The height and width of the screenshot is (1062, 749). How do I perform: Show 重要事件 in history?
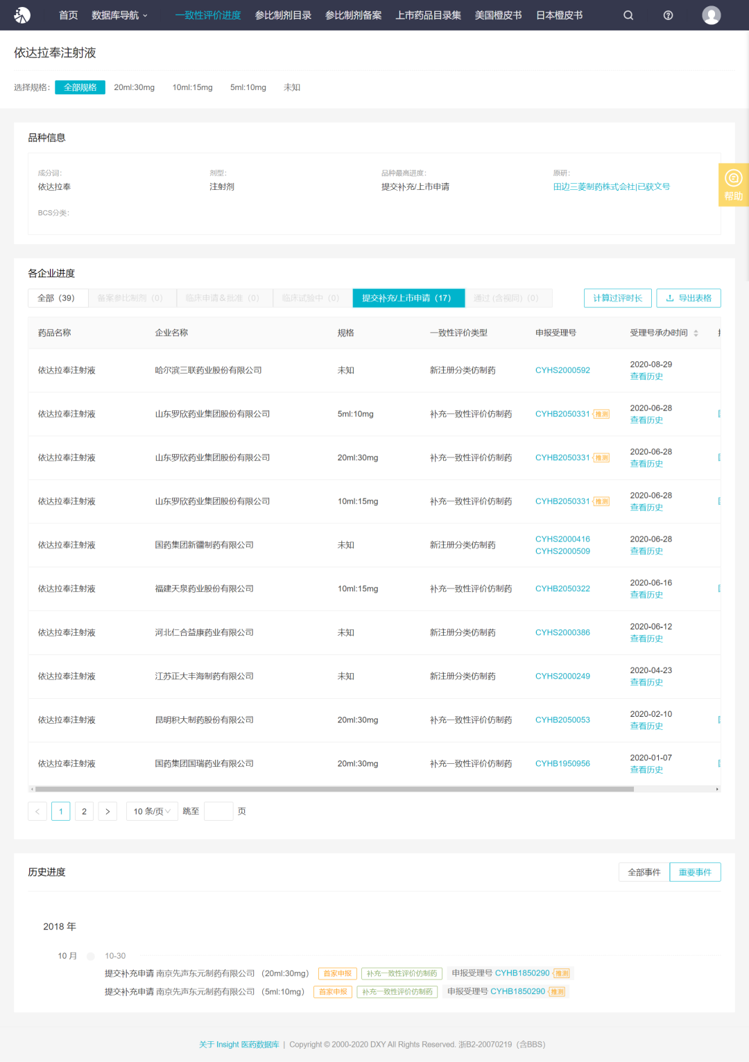[x=695, y=872]
